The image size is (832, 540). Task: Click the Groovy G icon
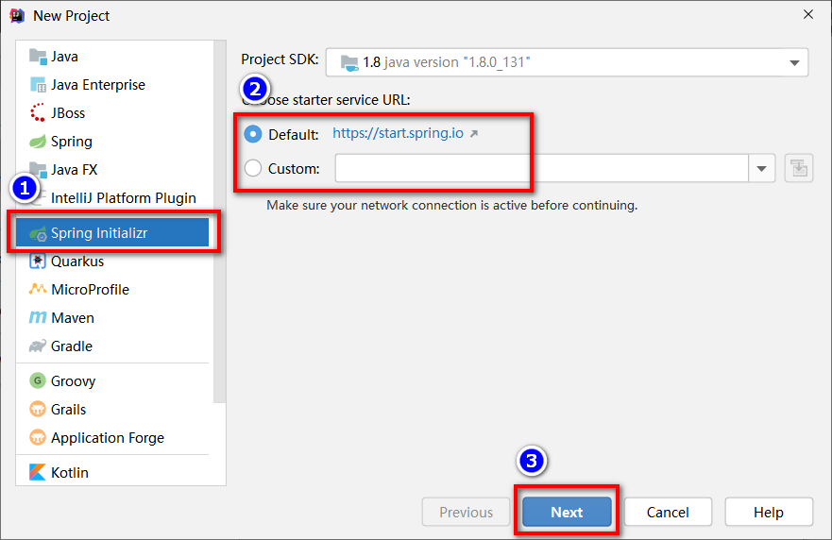pyautogui.click(x=38, y=380)
